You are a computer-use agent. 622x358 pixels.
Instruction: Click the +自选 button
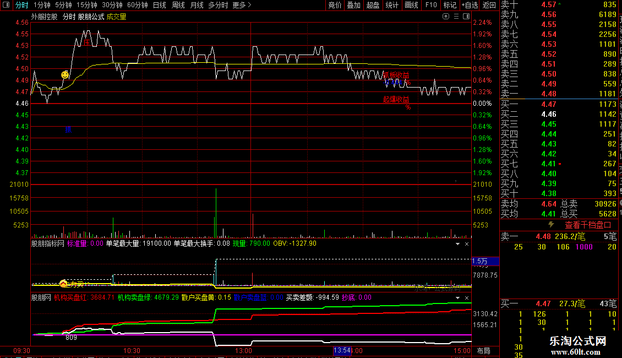[470, 5]
